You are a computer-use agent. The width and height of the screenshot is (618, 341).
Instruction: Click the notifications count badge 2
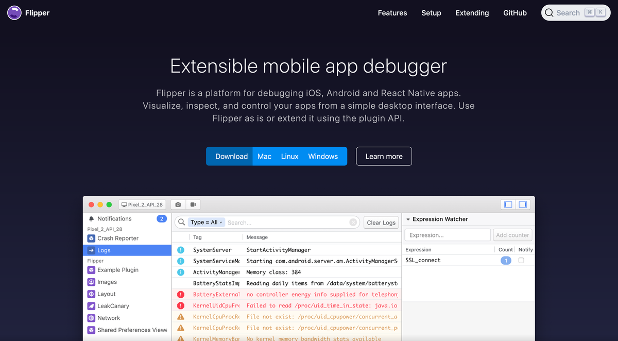tap(162, 219)
